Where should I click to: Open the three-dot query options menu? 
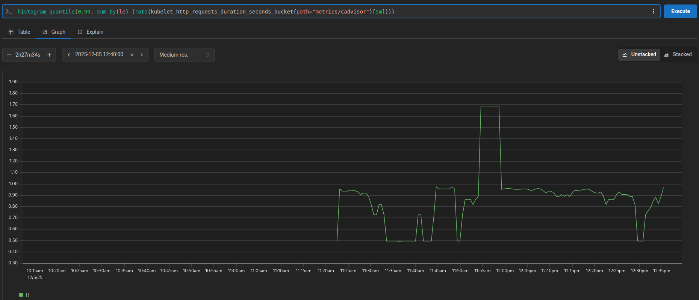click(x=654, y=12)
